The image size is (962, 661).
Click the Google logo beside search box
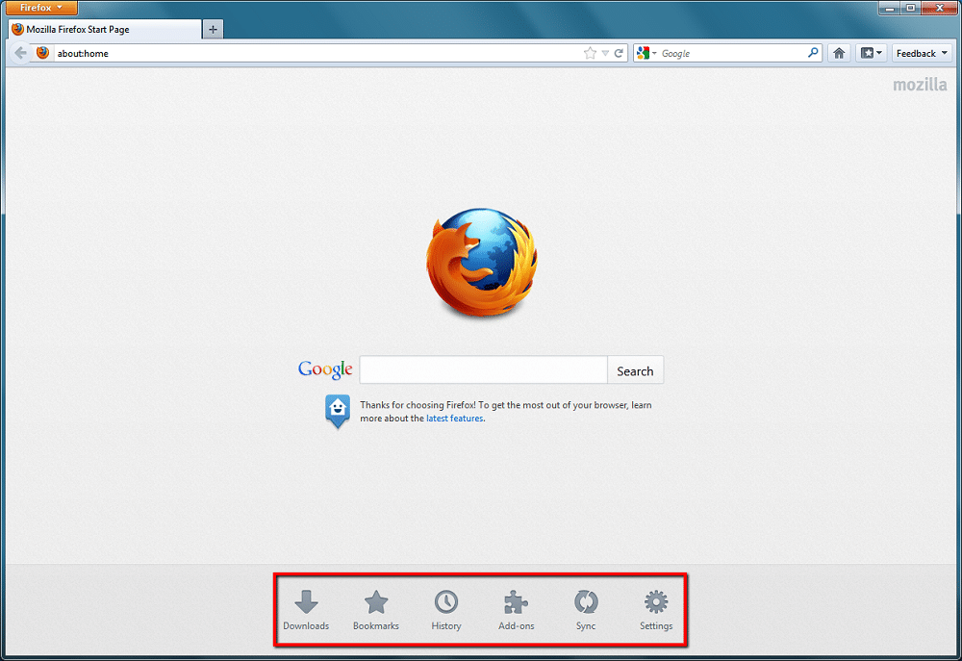(325, 369)
